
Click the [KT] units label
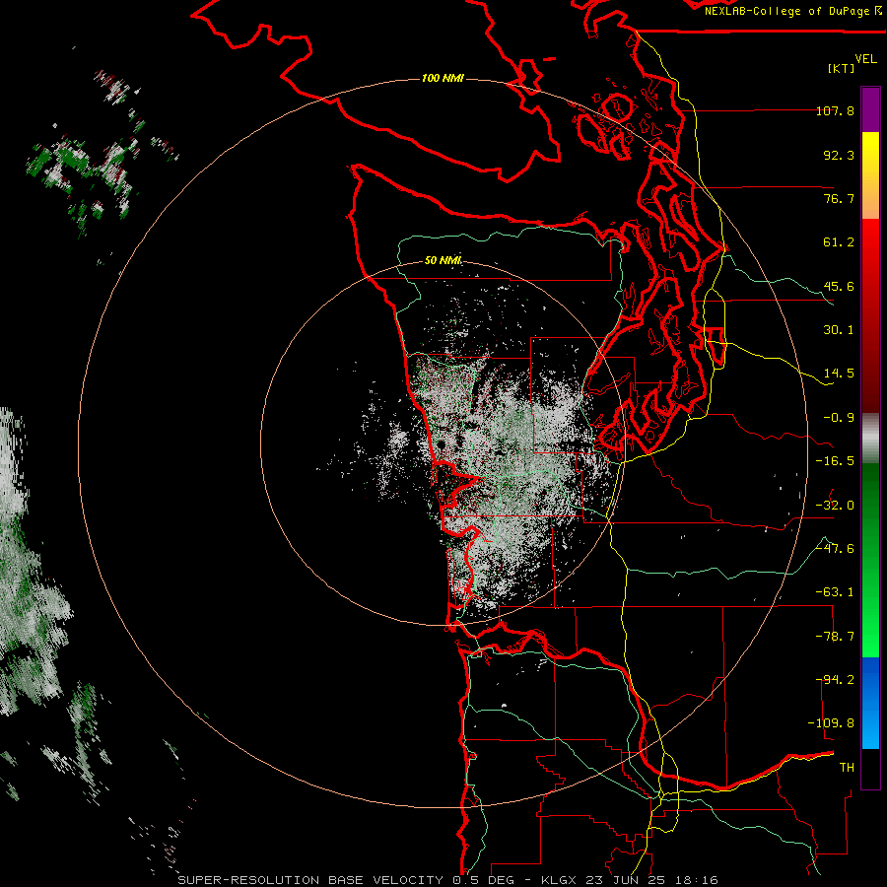842,68
